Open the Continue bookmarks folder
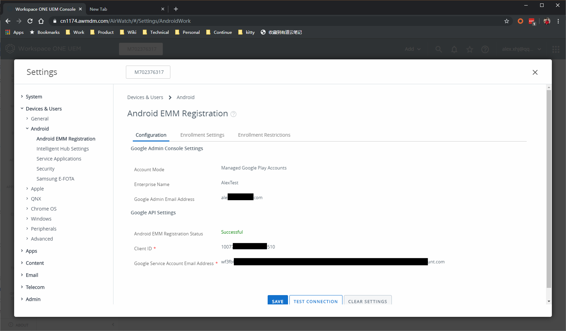 tap(219, 32)
